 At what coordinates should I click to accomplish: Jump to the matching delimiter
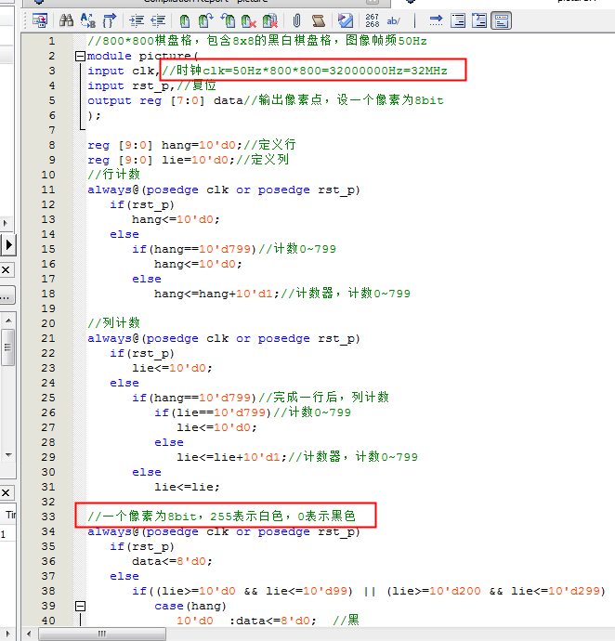110,20
